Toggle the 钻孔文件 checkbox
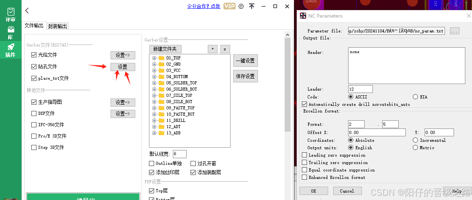The image size is (472, 200). [x=34, y=67]
